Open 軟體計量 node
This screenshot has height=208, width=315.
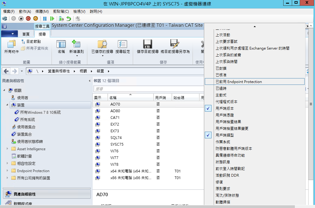pyautogui.click(x=24, y=156)
